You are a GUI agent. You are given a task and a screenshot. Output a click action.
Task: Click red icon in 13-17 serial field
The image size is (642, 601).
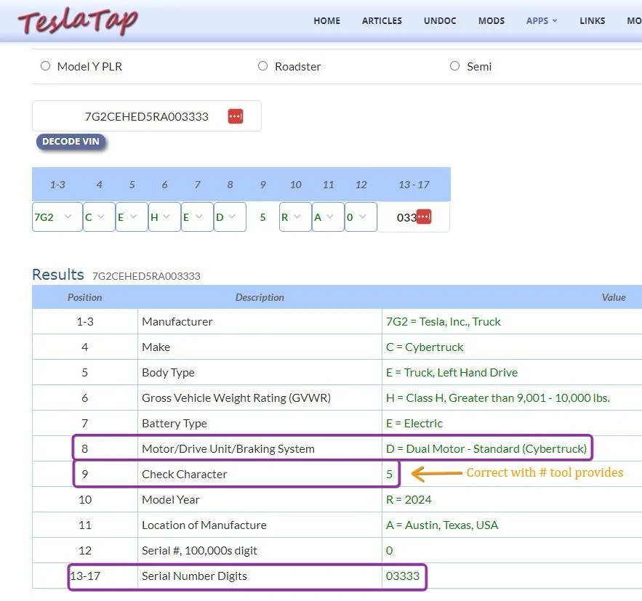pos(424,217)
